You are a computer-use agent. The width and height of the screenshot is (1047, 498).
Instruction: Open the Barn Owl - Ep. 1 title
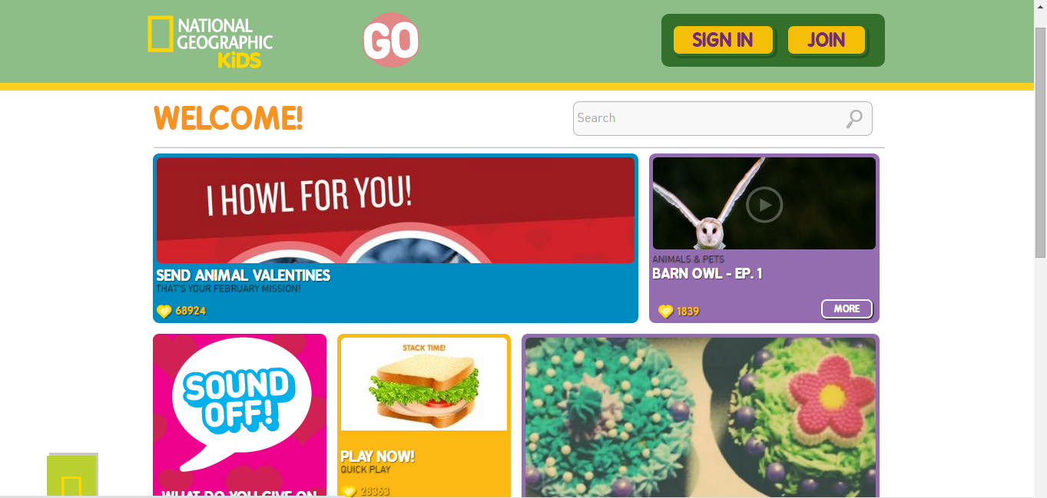point(707,274)
